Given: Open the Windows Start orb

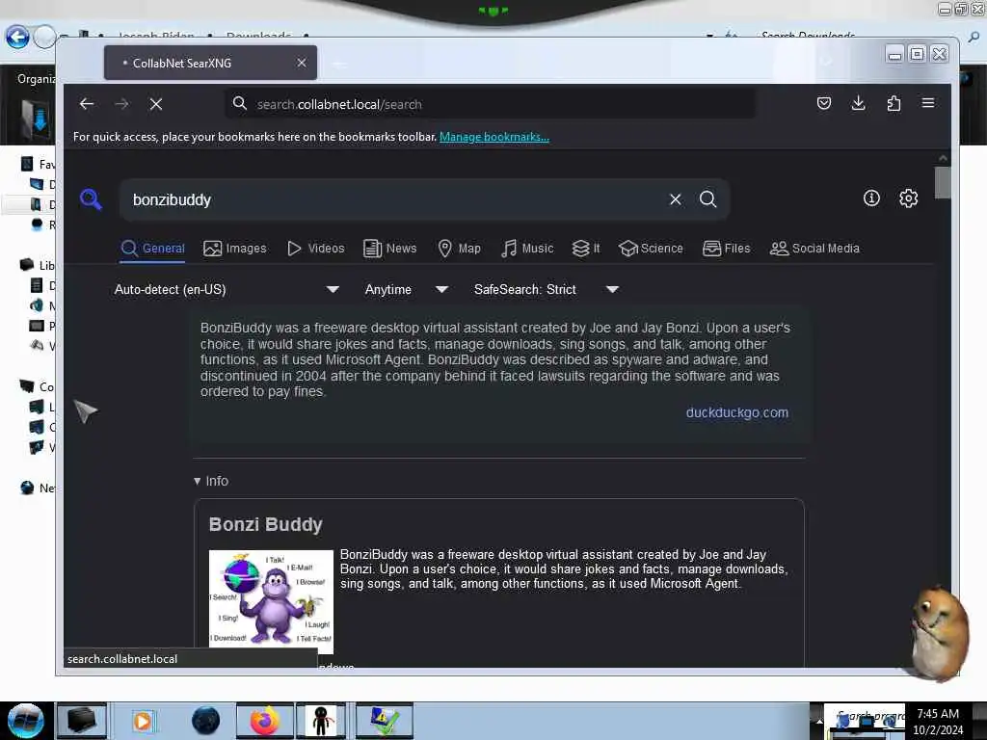Looking at the screenshot, I should tap(26, 721).
